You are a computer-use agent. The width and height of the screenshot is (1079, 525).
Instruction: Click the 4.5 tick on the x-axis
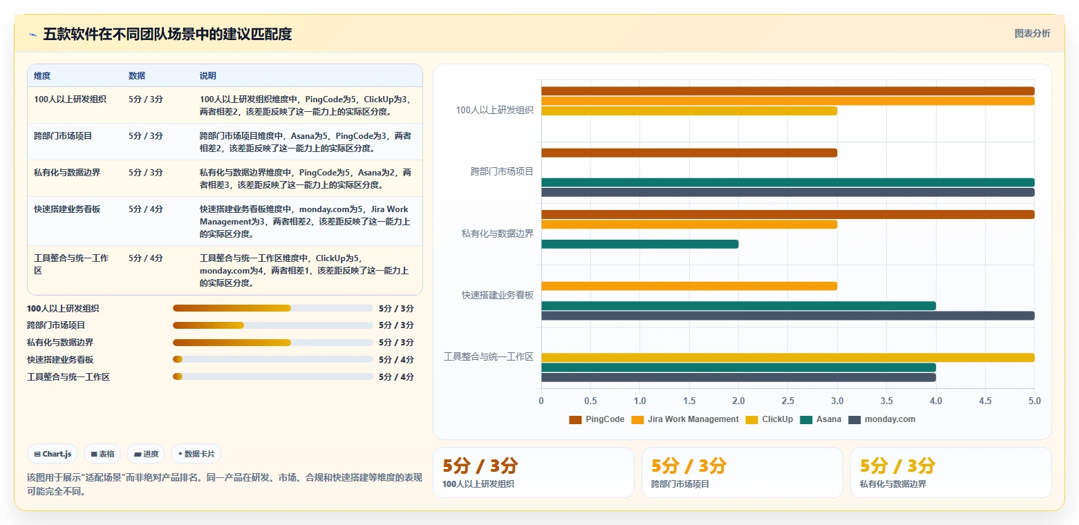coord(985,401)
